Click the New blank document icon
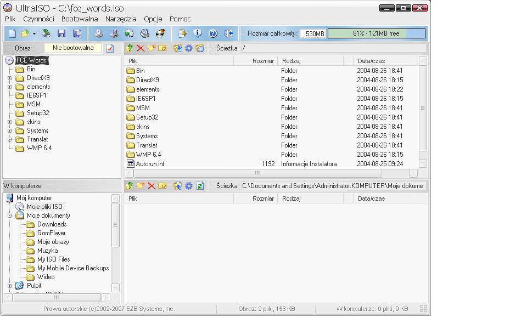527x329 pixels. tap(13, 33)
